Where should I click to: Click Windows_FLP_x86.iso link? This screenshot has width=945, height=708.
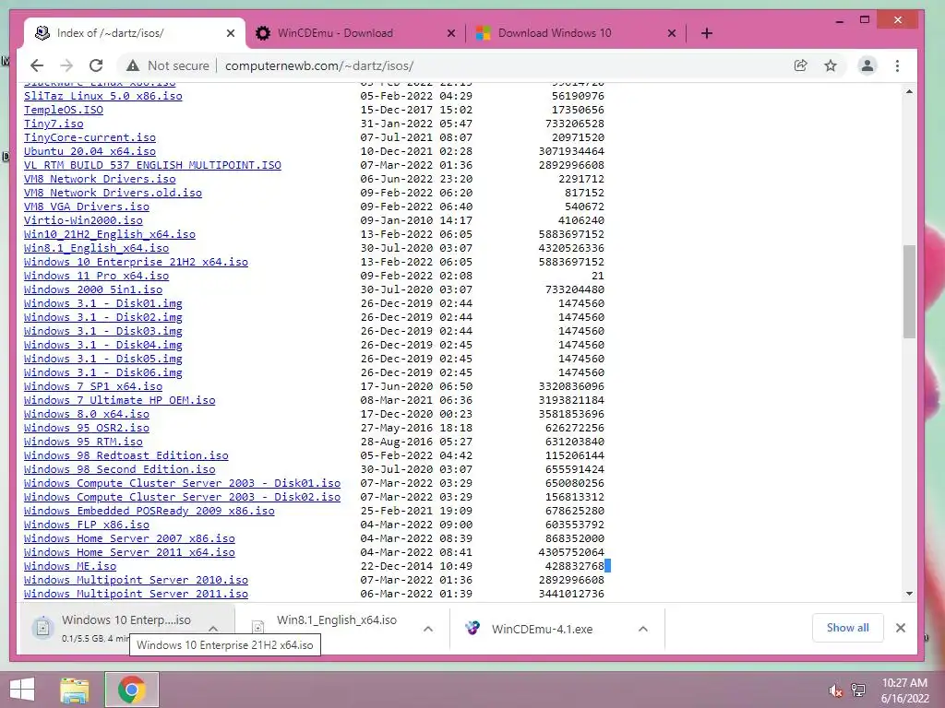point(87,525)
